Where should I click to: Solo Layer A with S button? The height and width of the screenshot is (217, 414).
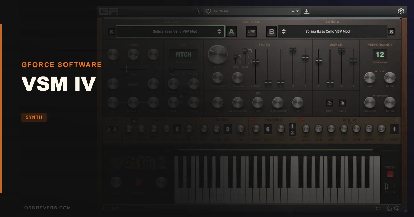tap(111, 32)
